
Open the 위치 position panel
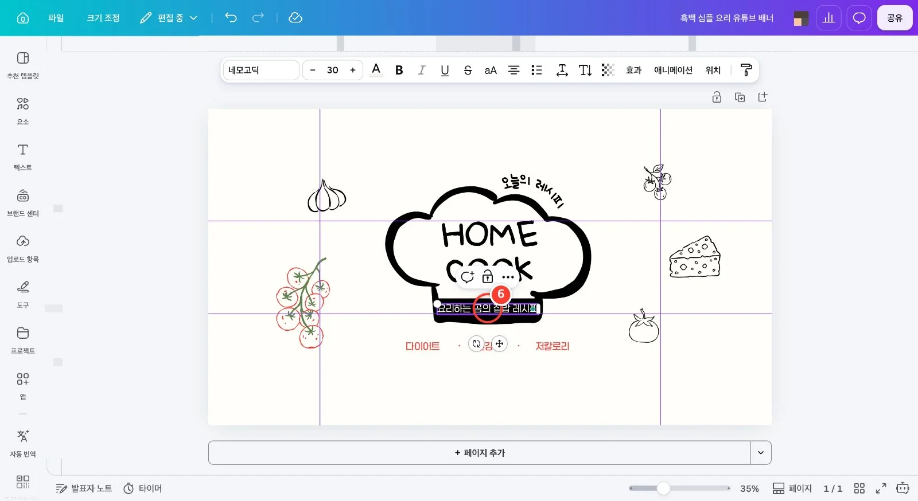coord(713,70)
